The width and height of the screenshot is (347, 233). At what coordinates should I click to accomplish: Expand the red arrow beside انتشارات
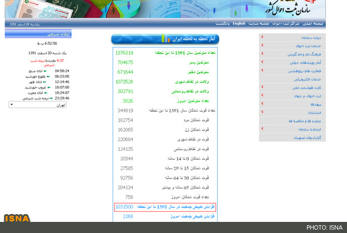pyautogui.click(x=262, y=112)
